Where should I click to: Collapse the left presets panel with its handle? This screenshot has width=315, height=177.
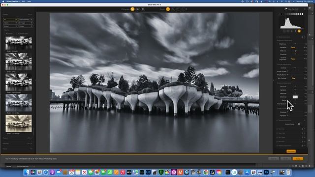pyautogui.click(x=35, y=80)
